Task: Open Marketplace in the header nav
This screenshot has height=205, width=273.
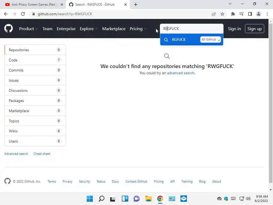Action: [x=114, y=29]
